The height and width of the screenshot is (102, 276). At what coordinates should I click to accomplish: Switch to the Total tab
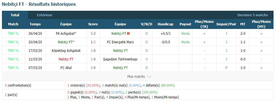pos(15,15)
